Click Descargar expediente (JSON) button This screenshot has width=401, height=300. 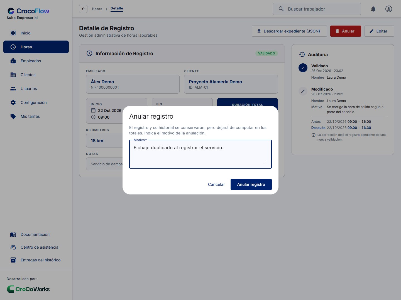pos(289,31)
